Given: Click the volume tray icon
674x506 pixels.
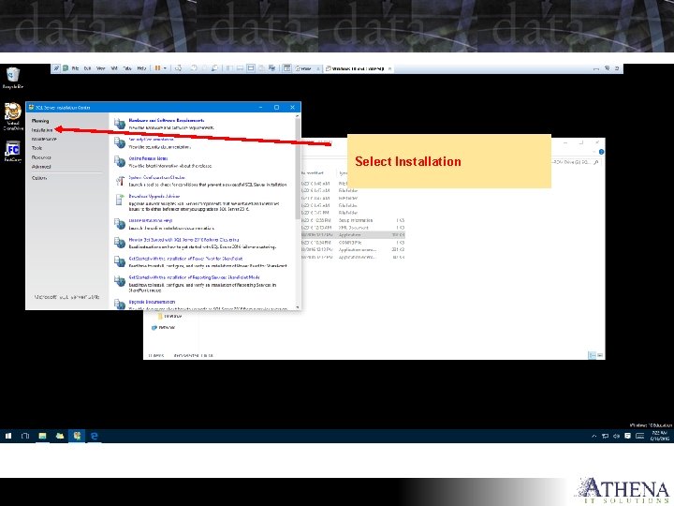Looking at the screenshot, I should (616, 436).
